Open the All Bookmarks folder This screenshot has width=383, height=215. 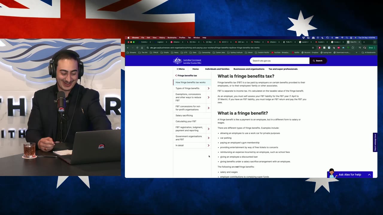click(x=369, y=53)
